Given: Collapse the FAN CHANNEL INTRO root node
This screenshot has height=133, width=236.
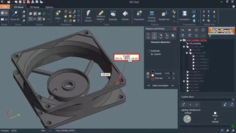Looking at the screenshot, I should (181, 40).
